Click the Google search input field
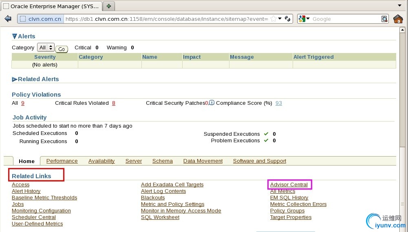Screen dimensions: 408x232 346,19
